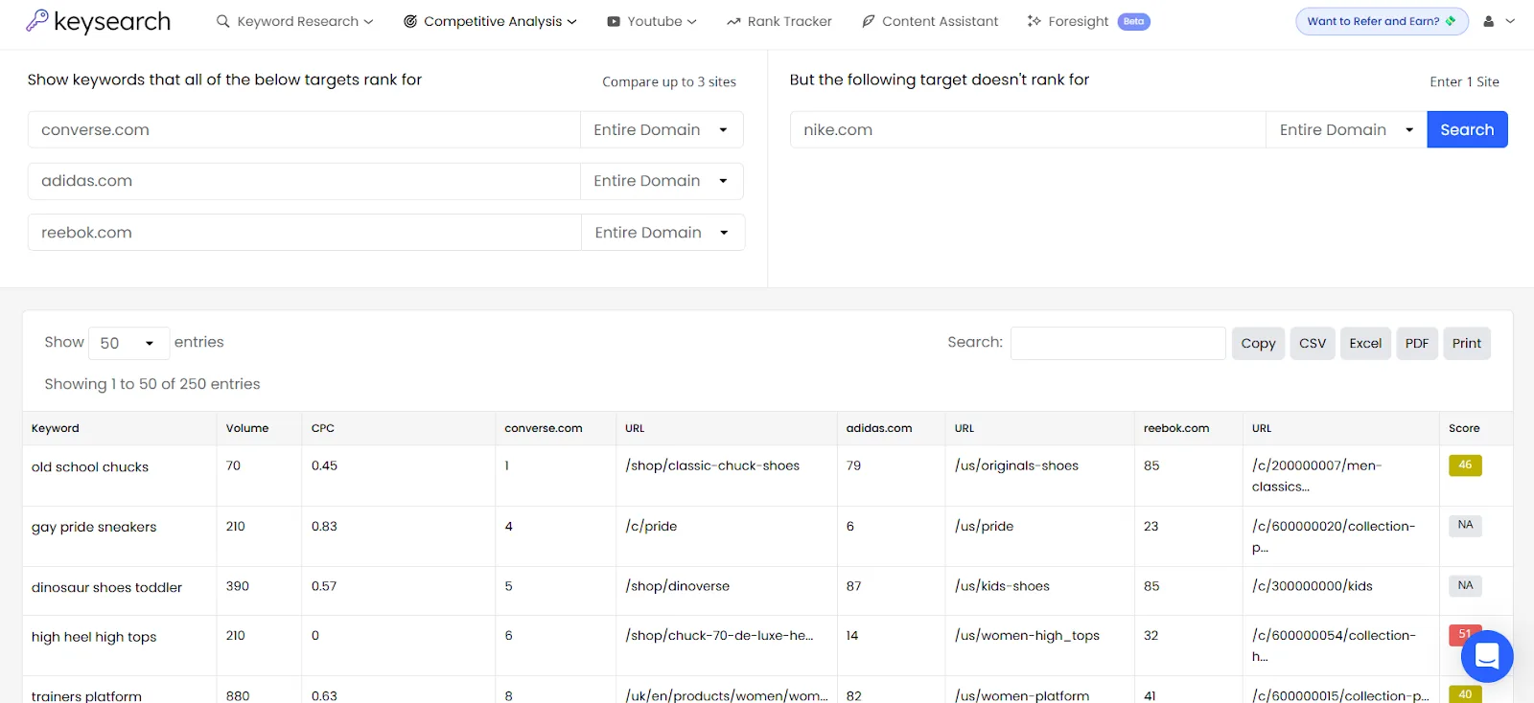Open Entire Domain dropdown for reebok.com
This screenshot has height=703, width=1534.
click(x=662, y=233)
